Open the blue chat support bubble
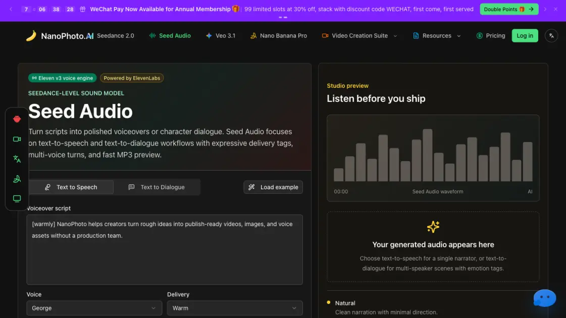Image resolution: width=566 pixels, height=318 pixels. (x=545, y=298)
